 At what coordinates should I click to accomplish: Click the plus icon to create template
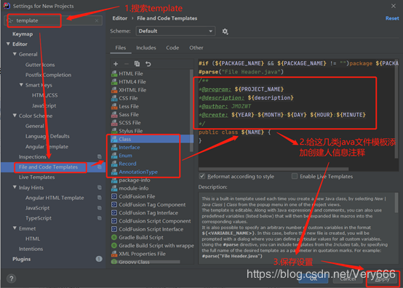(116, 64)
